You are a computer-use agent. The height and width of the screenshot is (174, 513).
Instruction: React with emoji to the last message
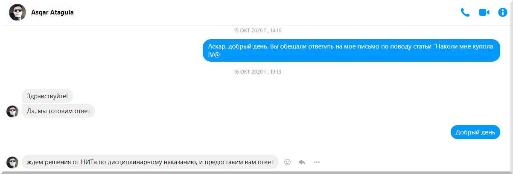pos(287,162)
